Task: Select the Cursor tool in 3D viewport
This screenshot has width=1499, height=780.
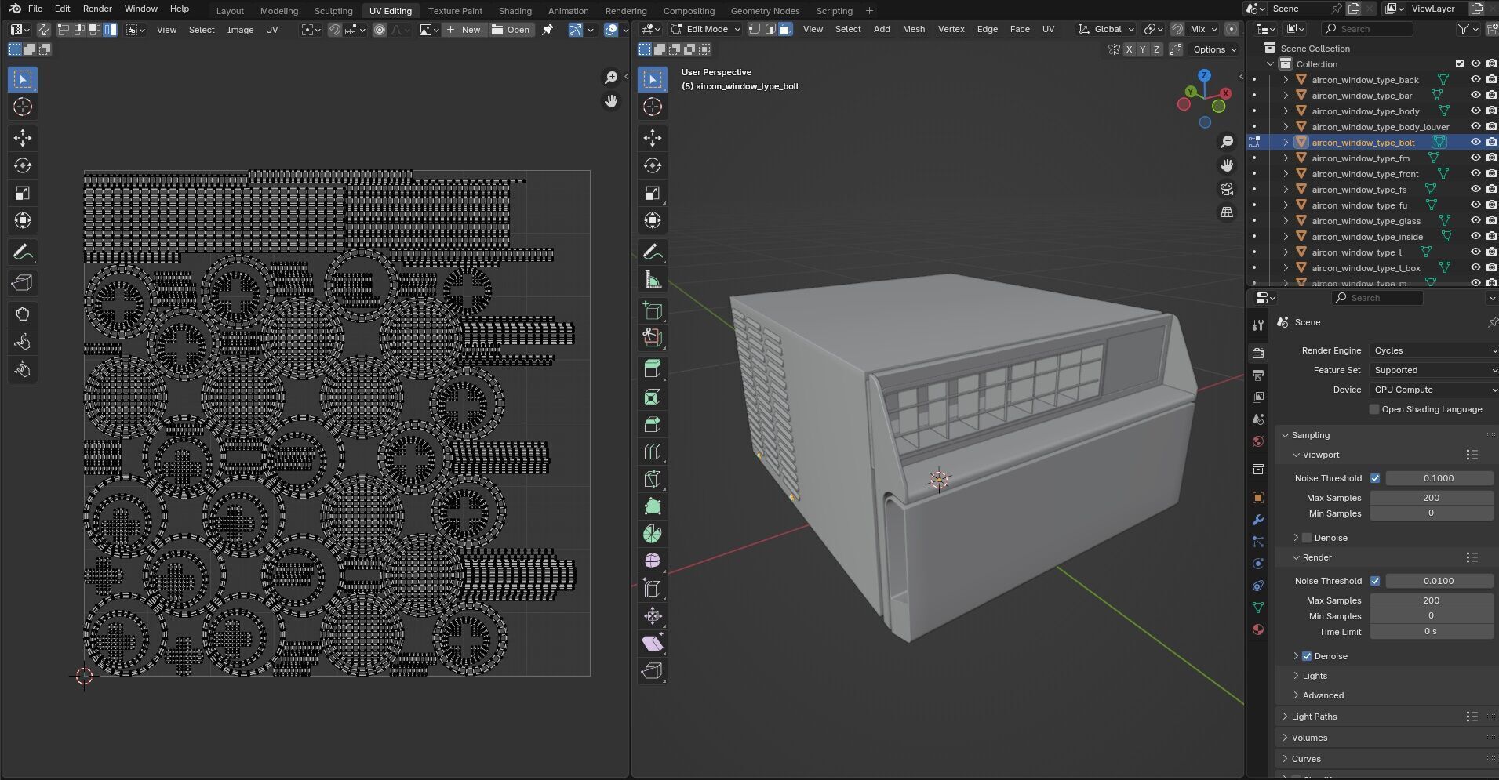Action: pos(653,107)
